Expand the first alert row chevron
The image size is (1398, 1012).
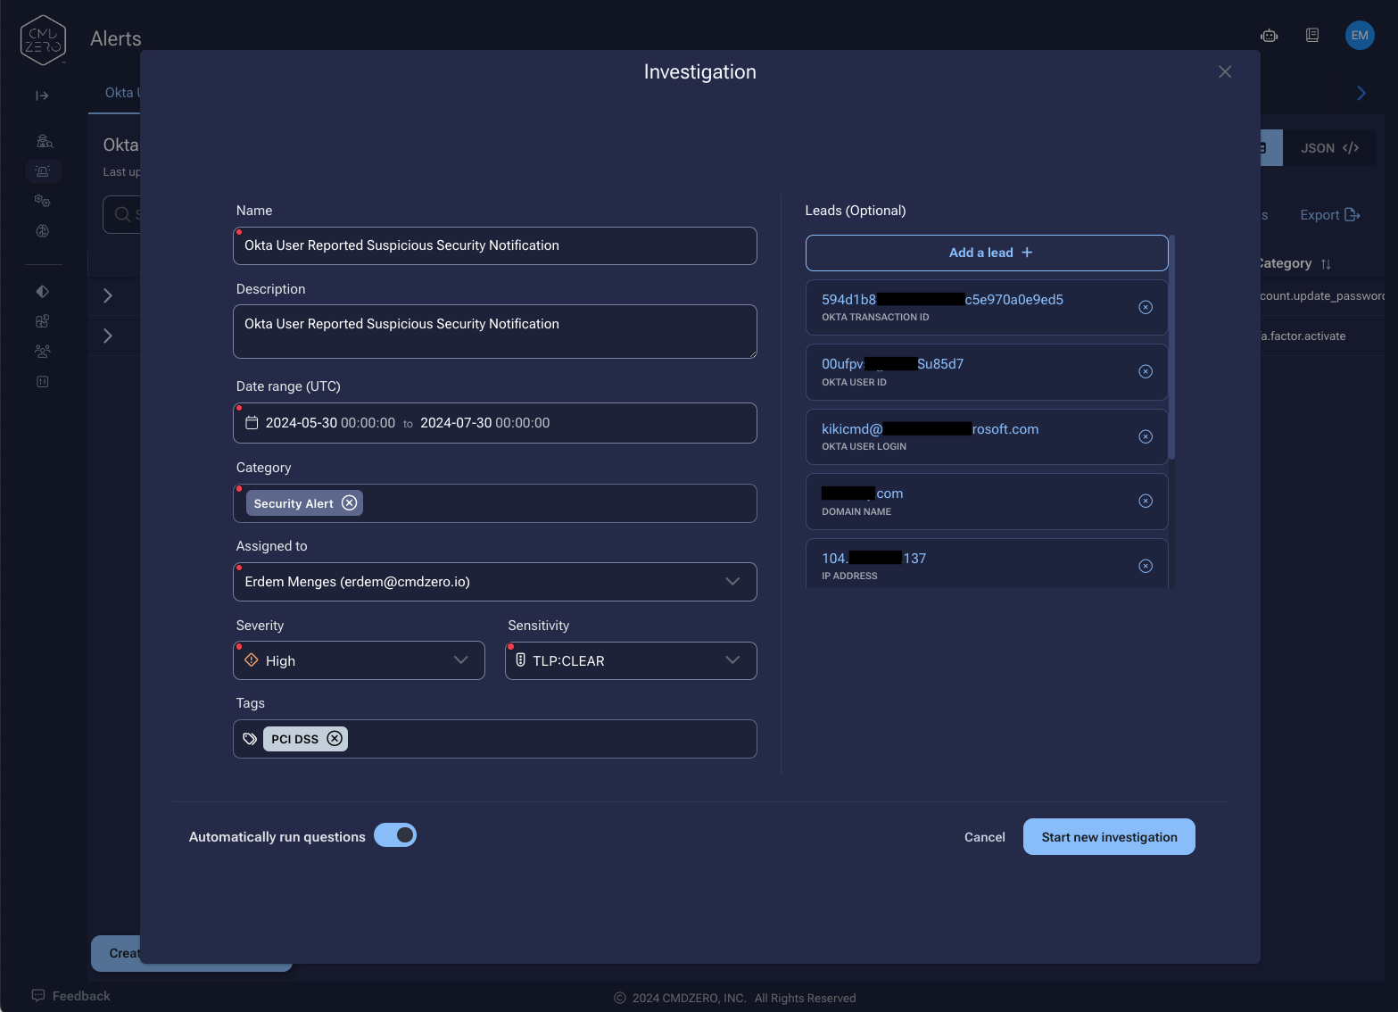tap(108, 295)
